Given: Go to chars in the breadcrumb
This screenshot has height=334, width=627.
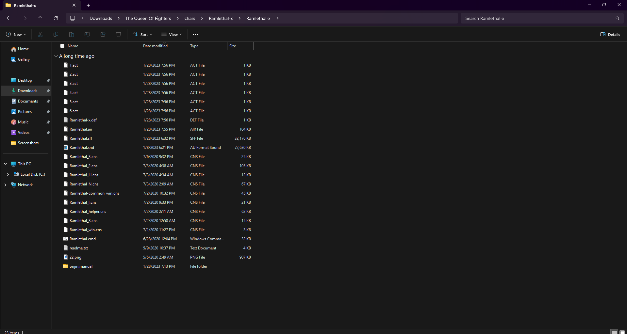Looking at the screenshot, I should point(190,18).
